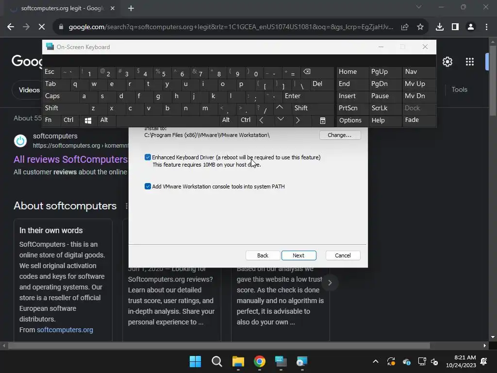Stop loading the page in Chrome
Image resolution: width=497 pixels, height=373 pixels.
(x=42, y=27)
